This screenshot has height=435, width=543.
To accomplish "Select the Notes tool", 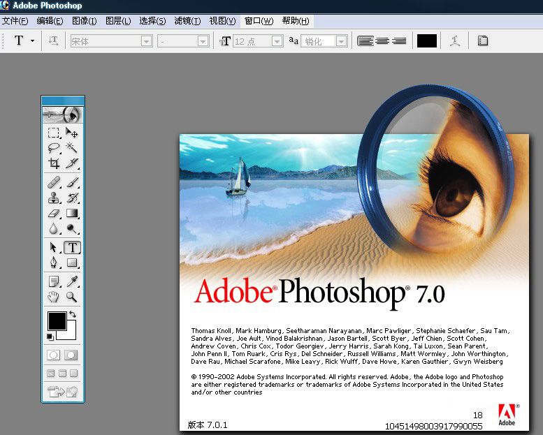I will point(53,281).
